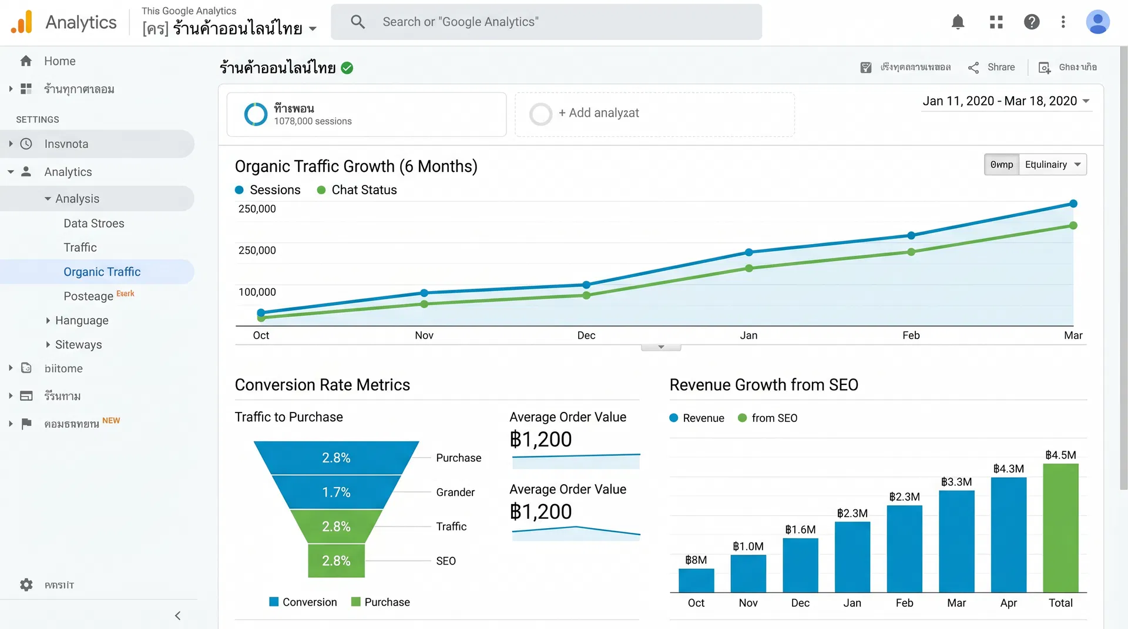Toggle the Sessions series in the traffic chart
The height and width of the screenshot is (629, 1128).
(x=268, y=190)
